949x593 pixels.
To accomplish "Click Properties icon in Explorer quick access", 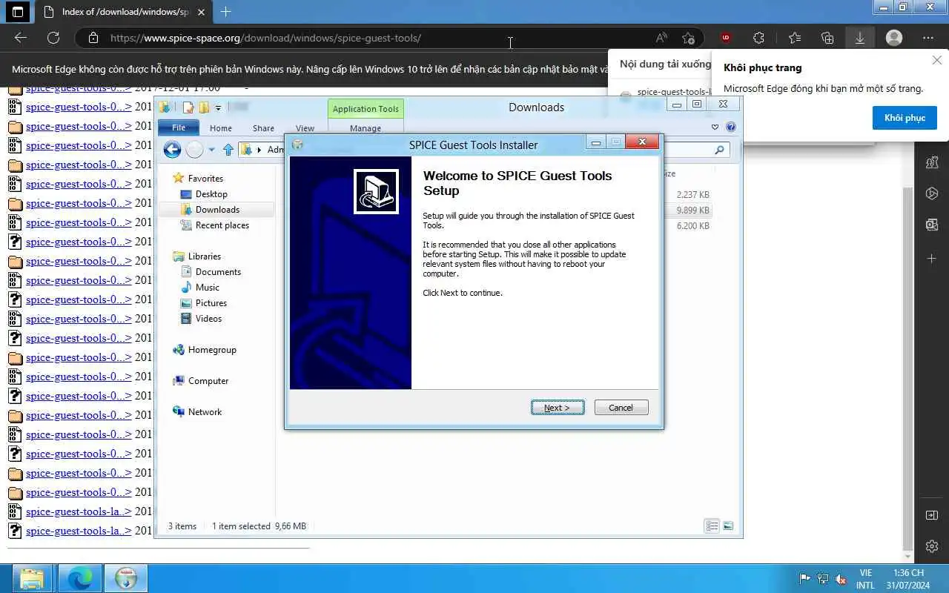I will point(188,107).
